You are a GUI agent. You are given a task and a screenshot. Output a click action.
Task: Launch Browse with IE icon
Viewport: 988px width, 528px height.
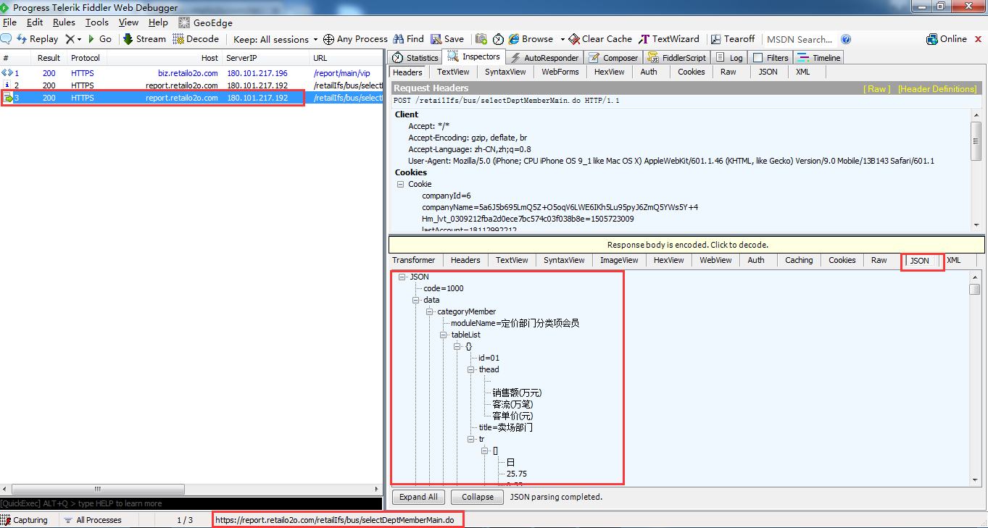click(531, 39)
